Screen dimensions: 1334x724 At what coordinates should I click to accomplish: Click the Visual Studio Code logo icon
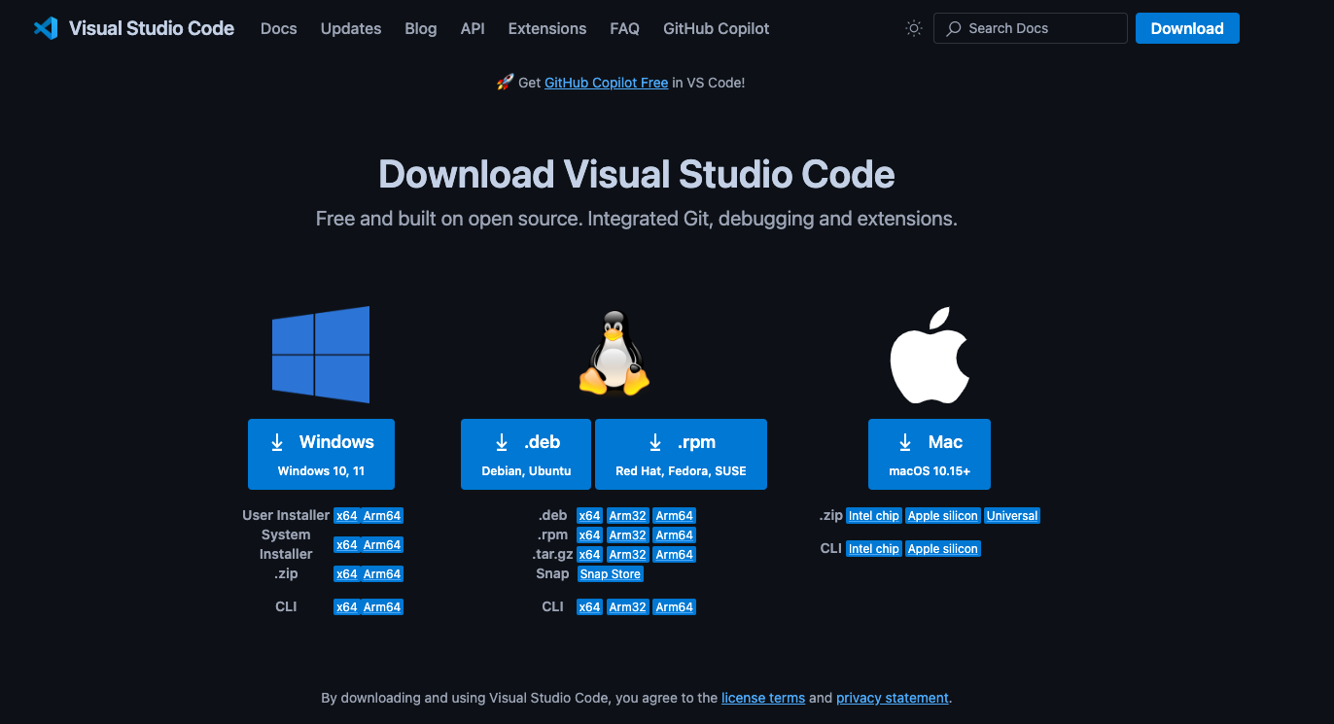click(46, 28)
